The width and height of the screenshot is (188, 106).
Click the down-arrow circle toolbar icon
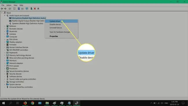coord(38,9)
